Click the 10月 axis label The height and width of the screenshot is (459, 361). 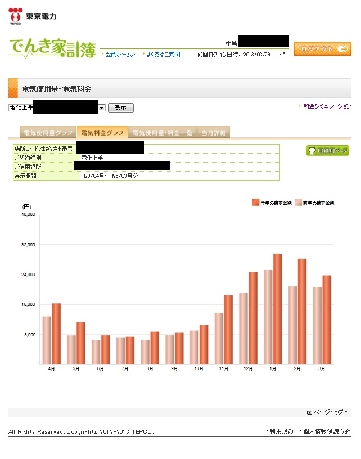point(198,369)
